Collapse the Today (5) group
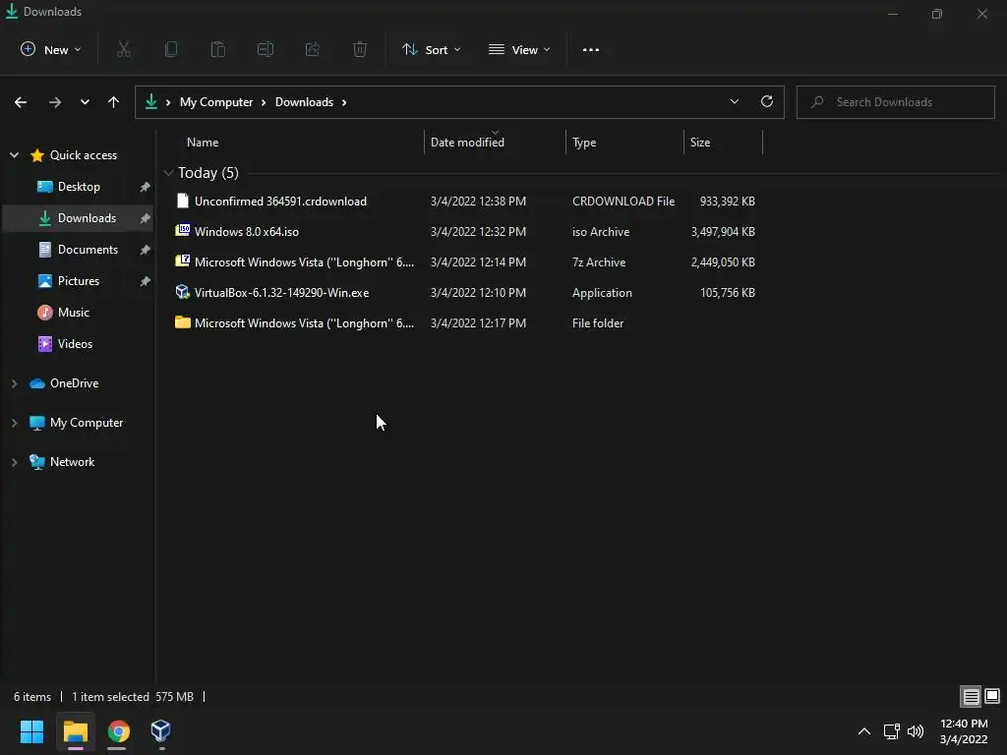Screen dimensions: 1007x755 click(x=168, y=173)
